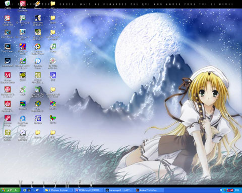Open the yellow-sun red X blue icon
Viewport: 242px width, 193px height.
[x=23, y=47]
